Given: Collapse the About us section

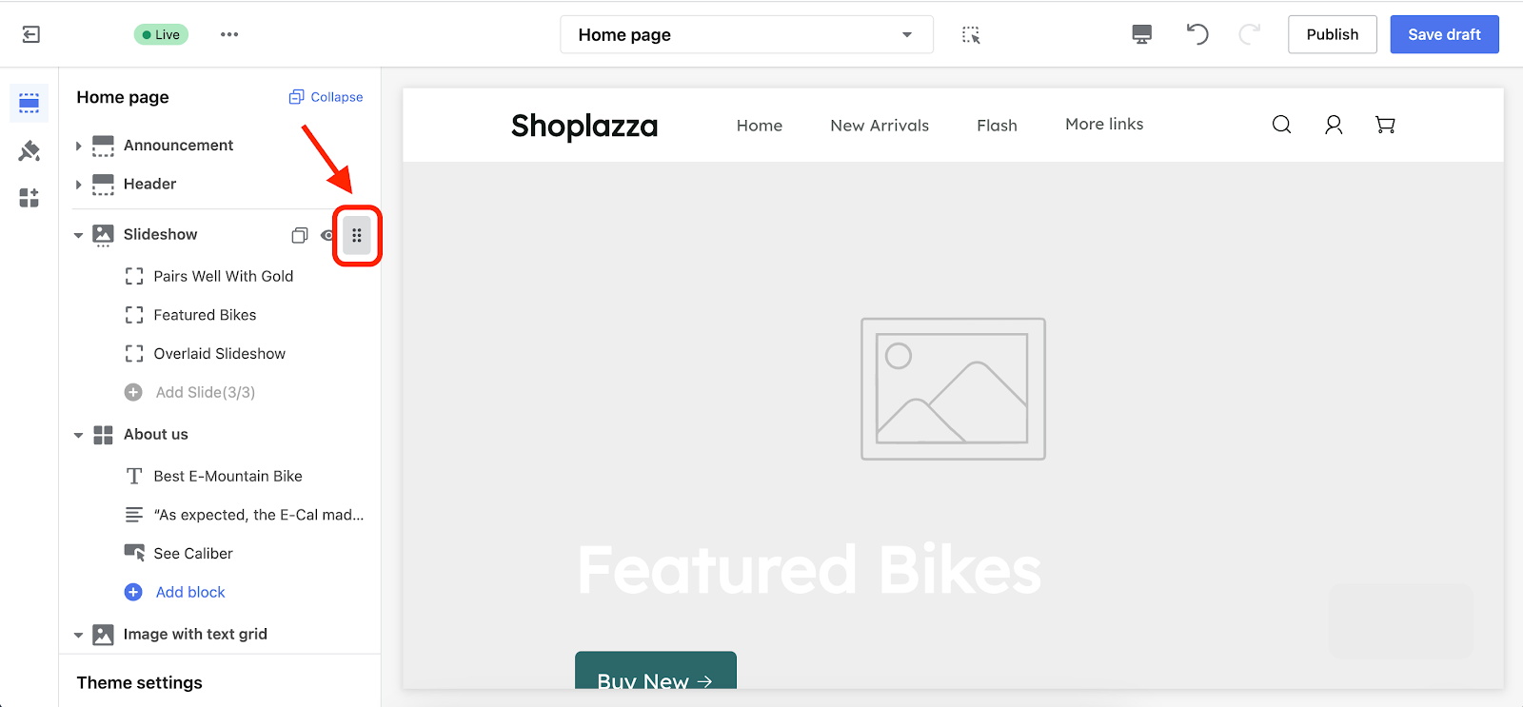Looking at the screenshot, I should pos(78,435).
